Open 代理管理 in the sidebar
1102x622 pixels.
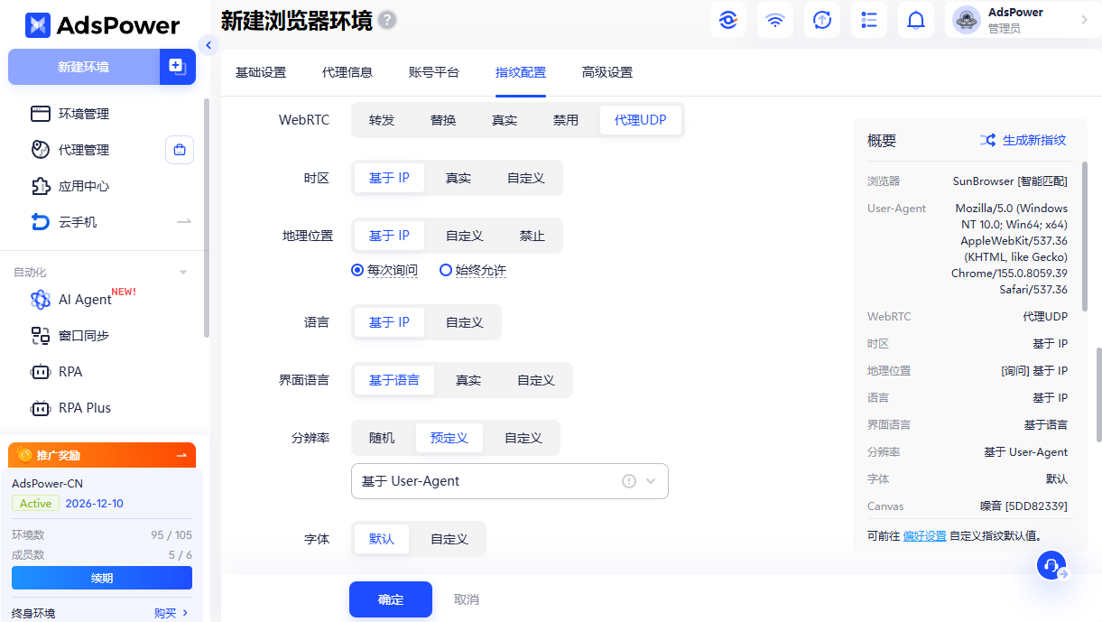click(x=83, y=150)
